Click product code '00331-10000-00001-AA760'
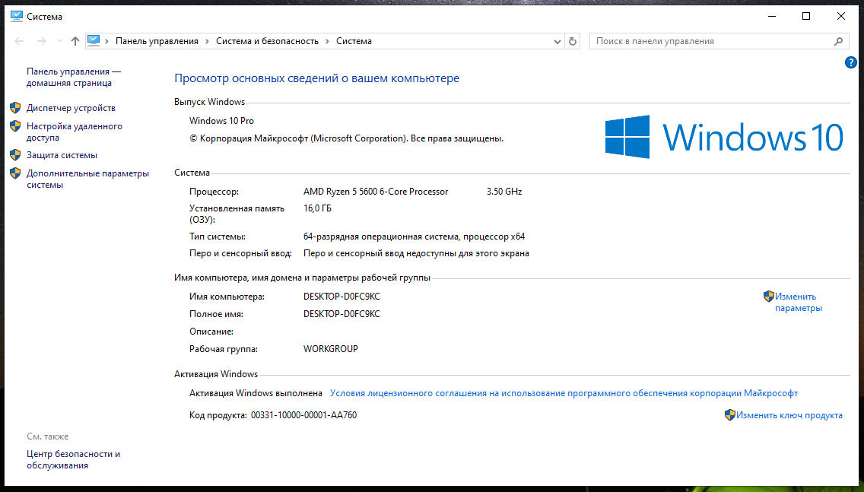 [x=303, y=415]
